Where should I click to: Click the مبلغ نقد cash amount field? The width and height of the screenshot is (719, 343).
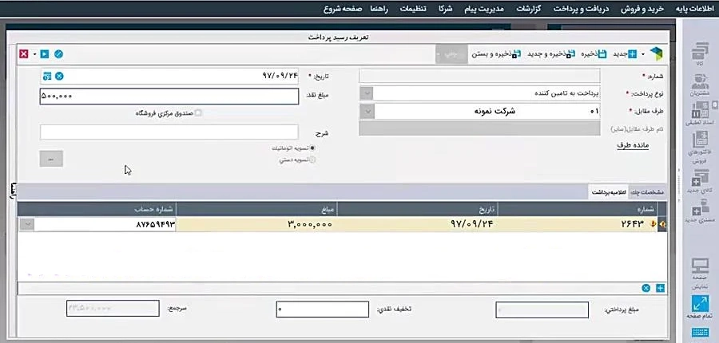(x=169, y=97)
